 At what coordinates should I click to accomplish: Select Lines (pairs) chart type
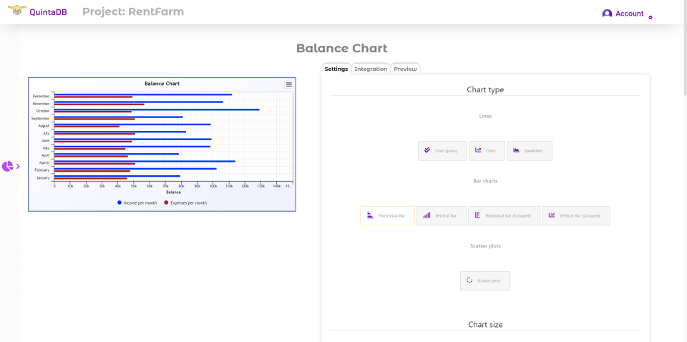[442, 150]
